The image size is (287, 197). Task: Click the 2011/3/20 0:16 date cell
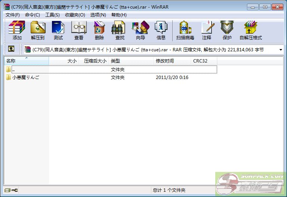pyautogui.click(x=172, y=78)
